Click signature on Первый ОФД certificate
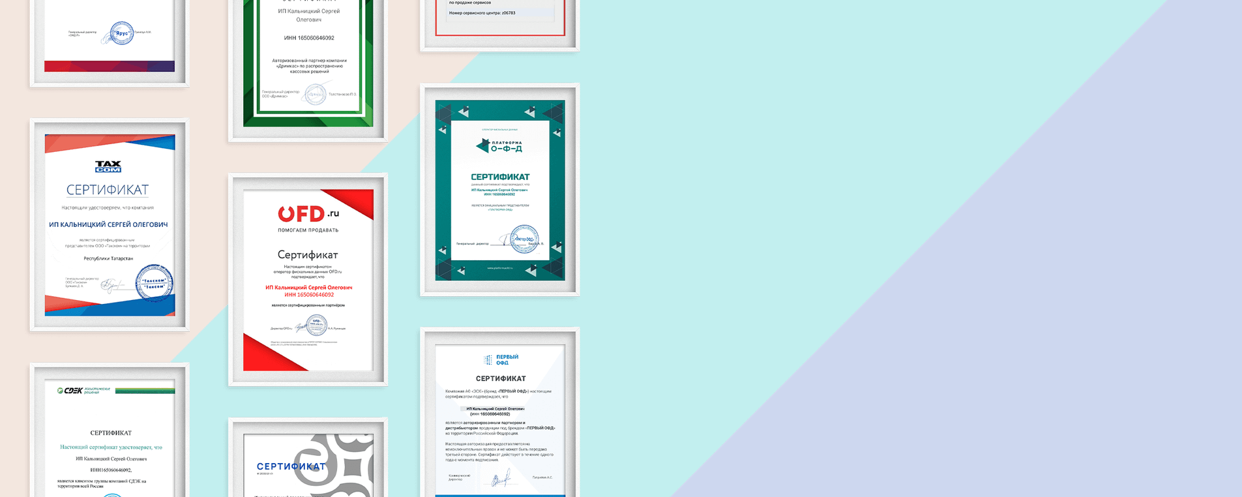 pyautogui.click(x=501, y=479)
